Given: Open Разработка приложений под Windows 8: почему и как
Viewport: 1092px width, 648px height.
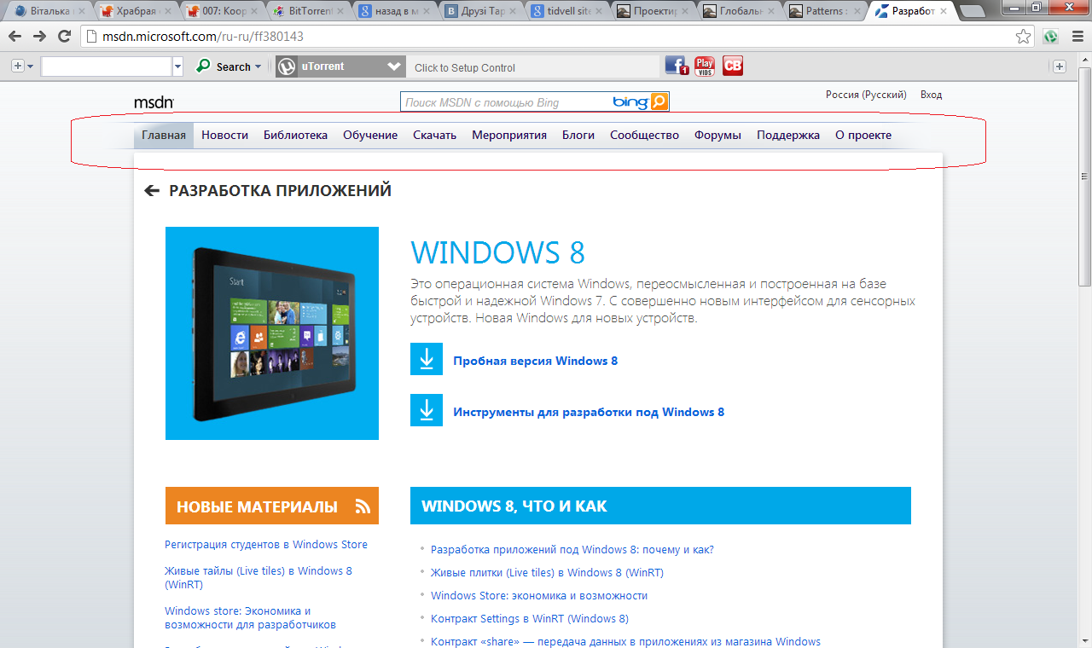Looking at the screenshot, I should [x=572, y=550].
